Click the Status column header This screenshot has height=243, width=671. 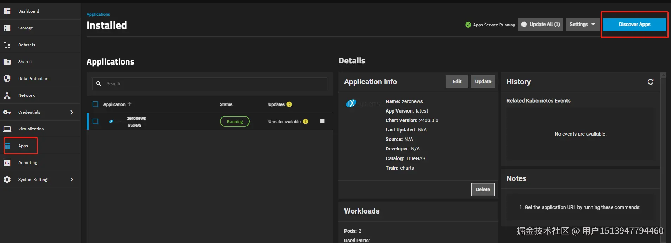tap(226, 104)
